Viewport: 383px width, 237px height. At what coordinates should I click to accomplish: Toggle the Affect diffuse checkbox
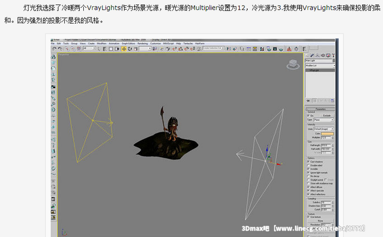[x=308, y=187]
